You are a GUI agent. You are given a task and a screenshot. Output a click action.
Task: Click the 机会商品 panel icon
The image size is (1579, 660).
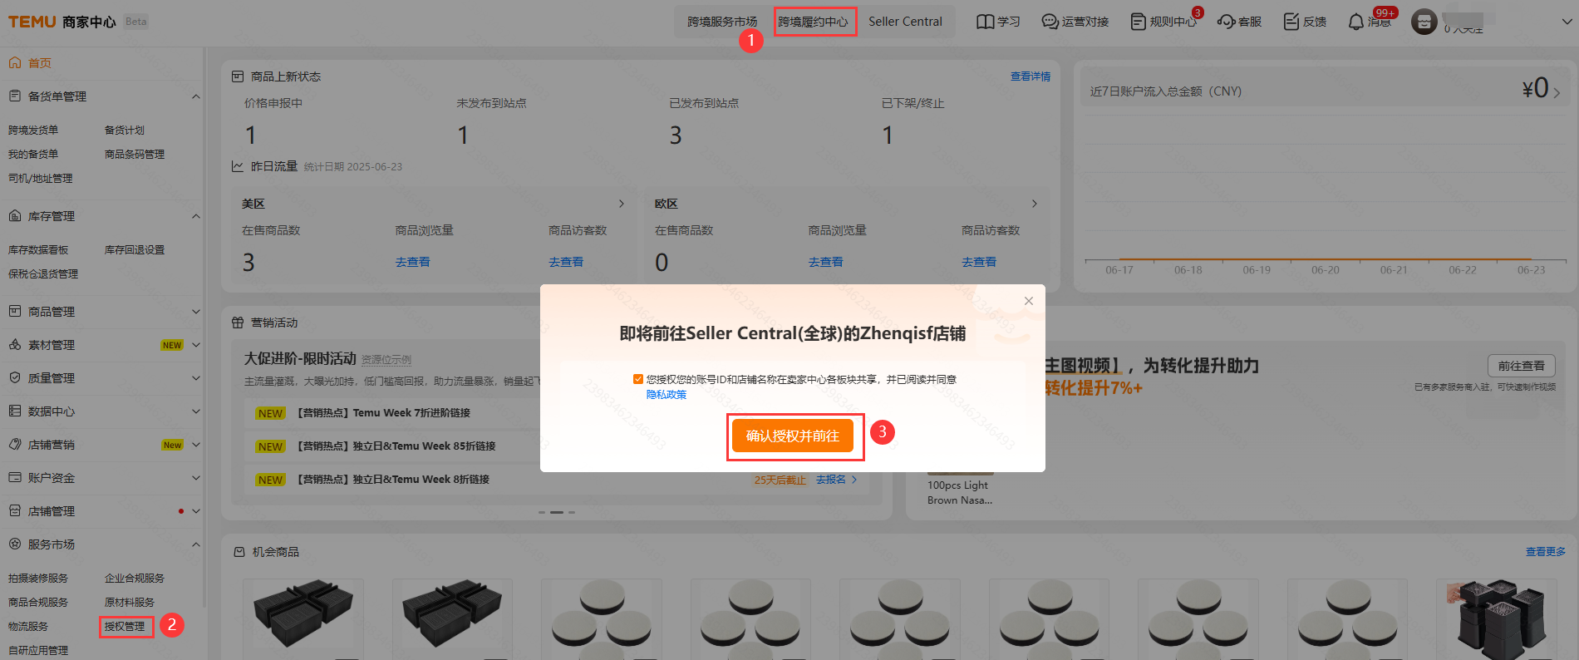click(239, 552)
